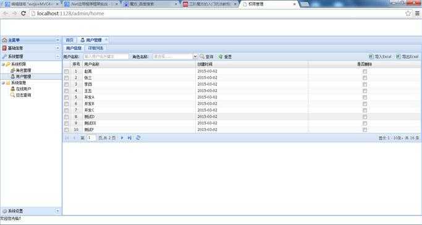The image size is (422, 225).
Task: Open 日志查询 in the tree
Action: click(x=23, y=95)
